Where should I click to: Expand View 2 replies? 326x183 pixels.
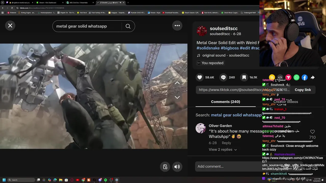pyautogui.click(x=223, y=149)
